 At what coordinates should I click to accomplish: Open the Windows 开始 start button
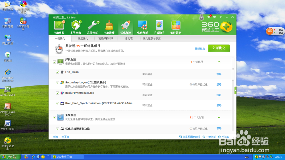point(10,157)
